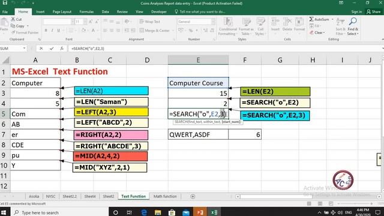Click the New Sheet plus icon

pos(193,196)
